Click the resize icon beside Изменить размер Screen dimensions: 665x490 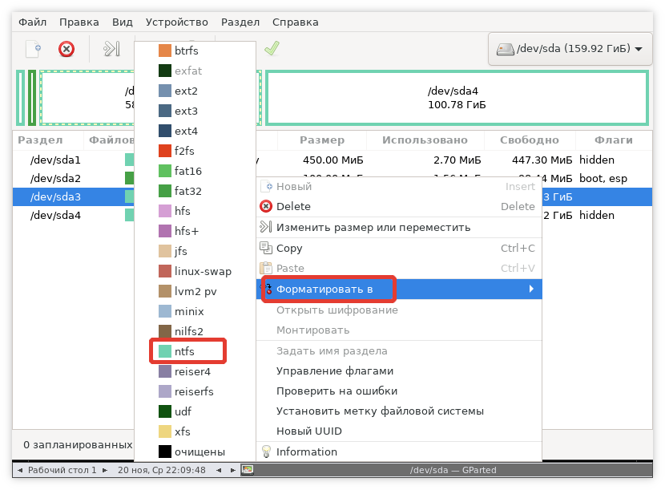coord(266,228)
